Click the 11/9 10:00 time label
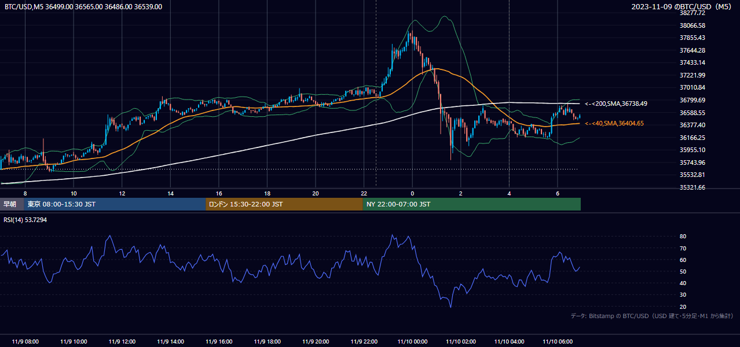 pyautogui.click(x=73, y=341)
